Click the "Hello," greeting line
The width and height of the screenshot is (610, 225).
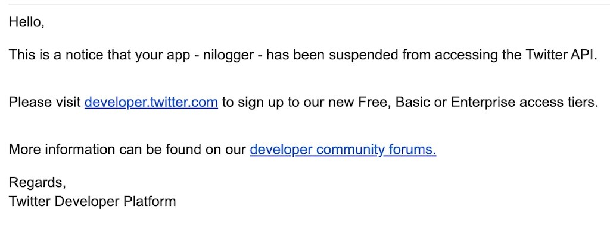(26, 22)
